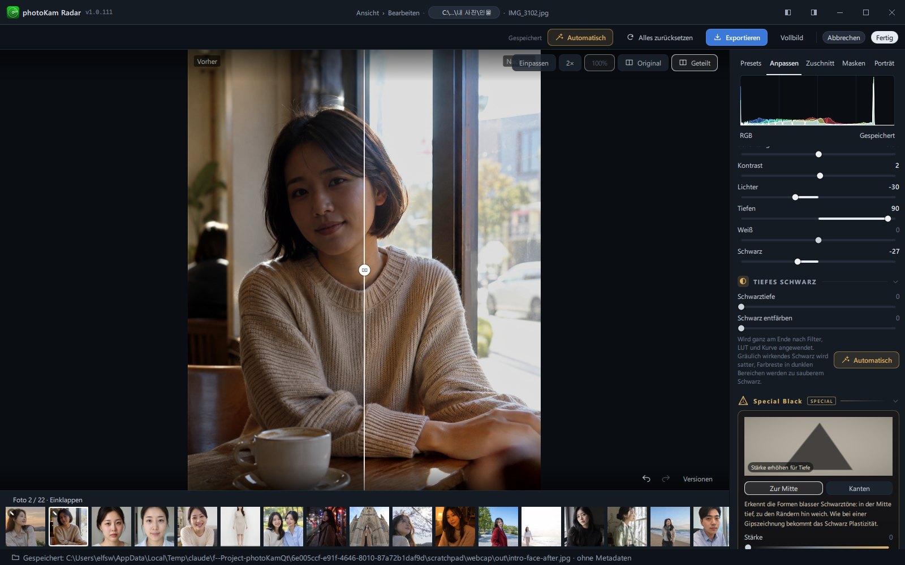Switch to the Porträt tab
Image resolution: width=905 pixels, height=565 pixels.
point(884,63)
